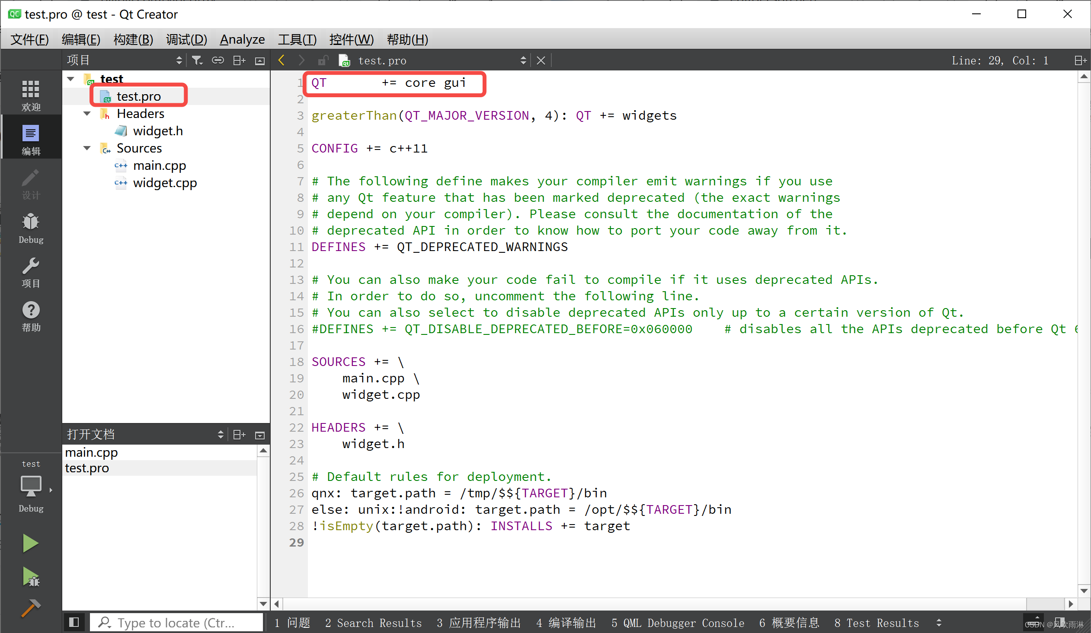Split the project panel

[239, 60]
